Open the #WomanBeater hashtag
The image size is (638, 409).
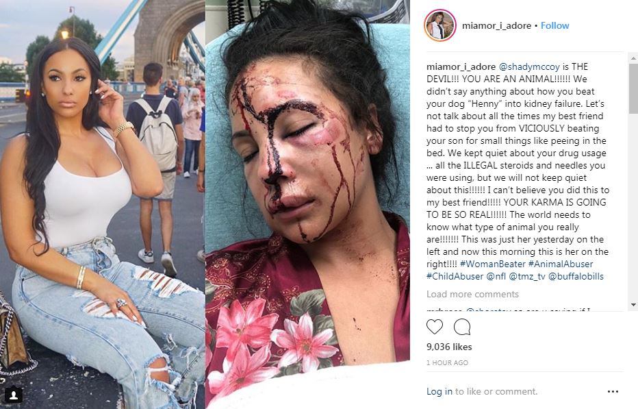[492, 264]
